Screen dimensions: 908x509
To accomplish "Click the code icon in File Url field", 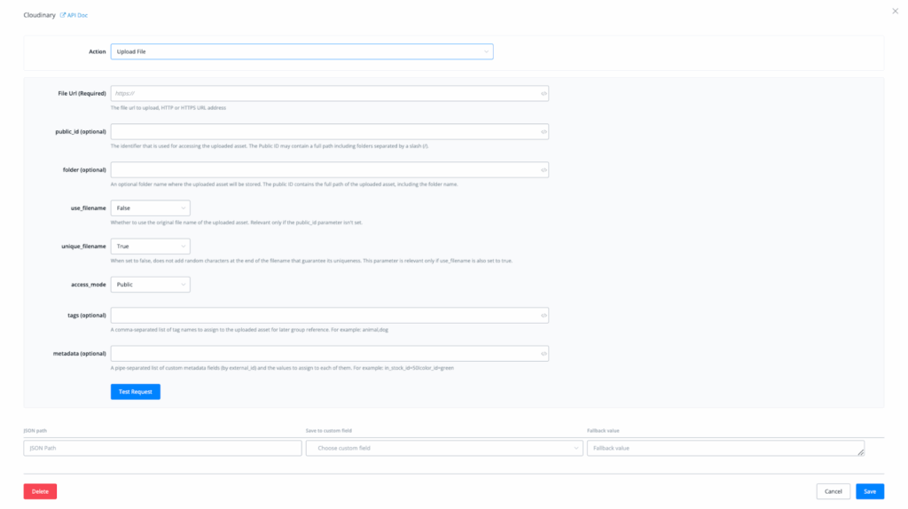I will (544, 93).
